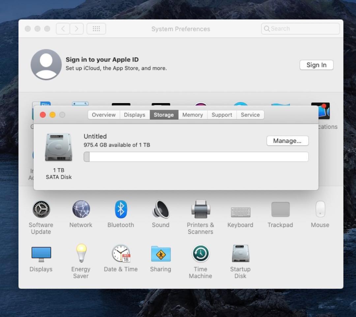Viewport: 356px width, 317px height.
Task: Click the Search field
Action: click(300, 29)
